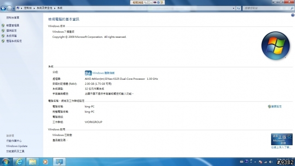Select 系統及安全性 in the breadcrumb path
The image size is (295, 166).
44,8
